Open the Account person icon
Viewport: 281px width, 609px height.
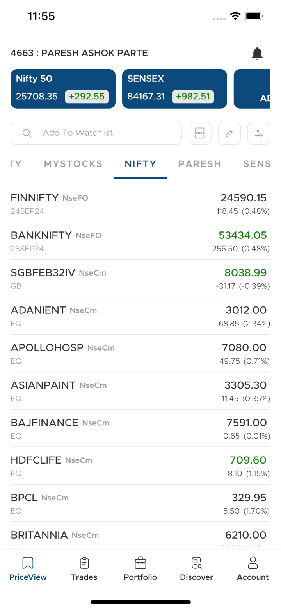pos(253,563)
